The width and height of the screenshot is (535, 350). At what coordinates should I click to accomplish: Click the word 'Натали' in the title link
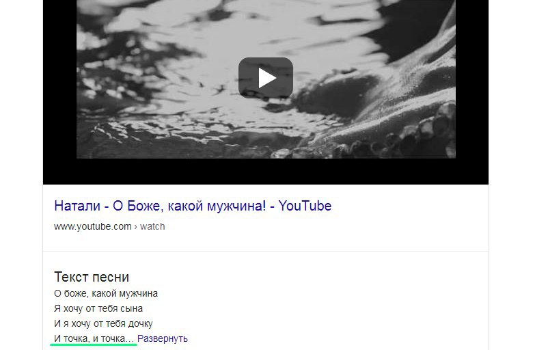tap(77, 206)
